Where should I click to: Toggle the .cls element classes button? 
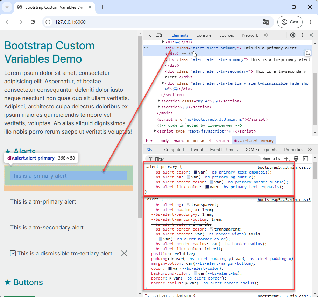tap(276, 159)
